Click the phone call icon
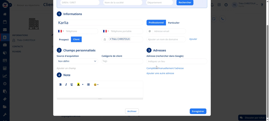This screenshot has width=269, height=121. tap(222, 19)
